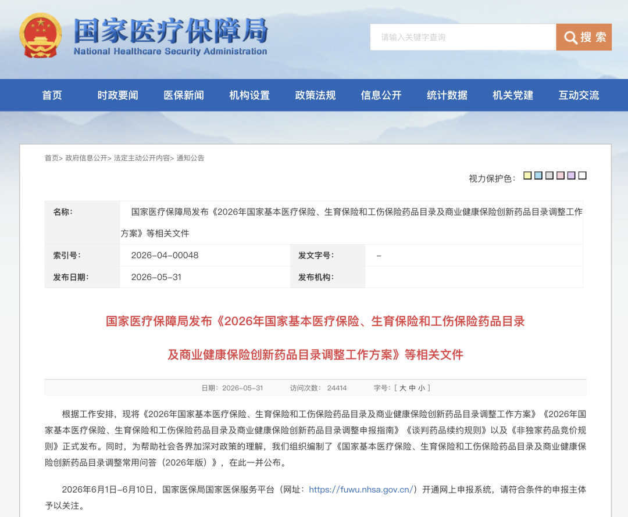Select the gray eye-protection color swatch
Screen dimensions: 628x517
pos(549,175)
